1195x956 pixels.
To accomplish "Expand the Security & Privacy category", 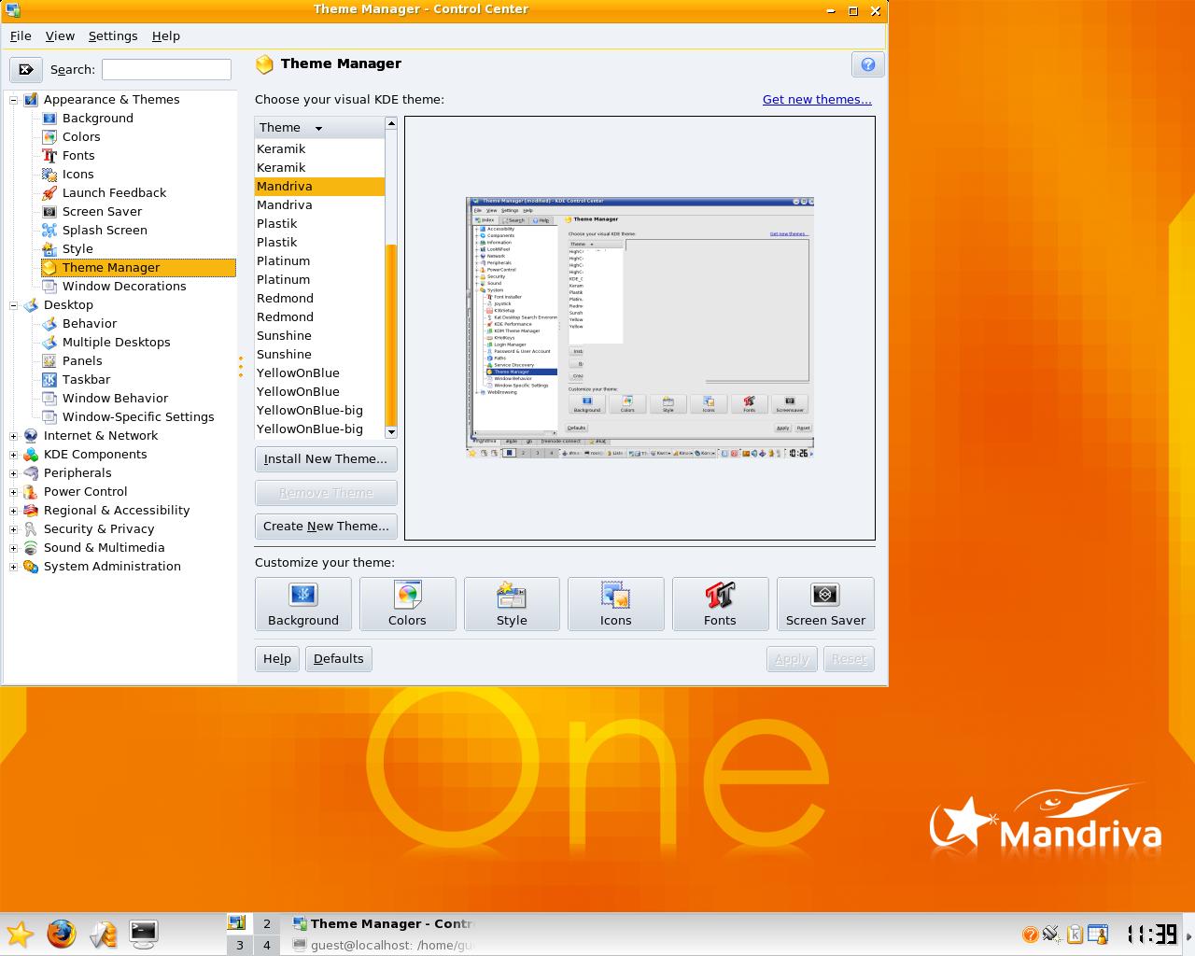I will [14, 529].
